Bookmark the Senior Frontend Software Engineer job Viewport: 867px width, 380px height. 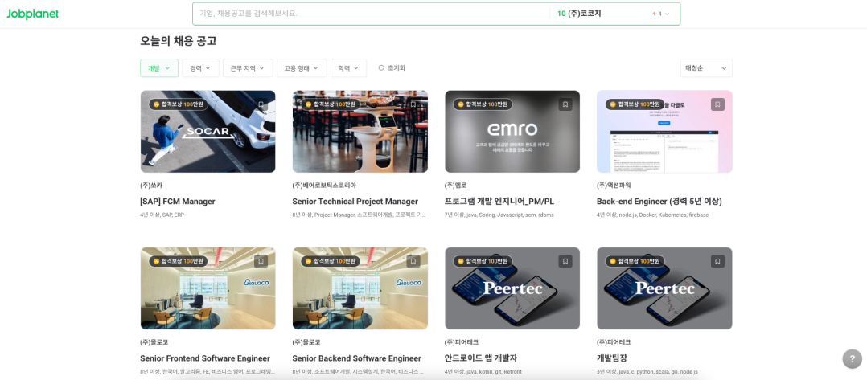point(261,261)
